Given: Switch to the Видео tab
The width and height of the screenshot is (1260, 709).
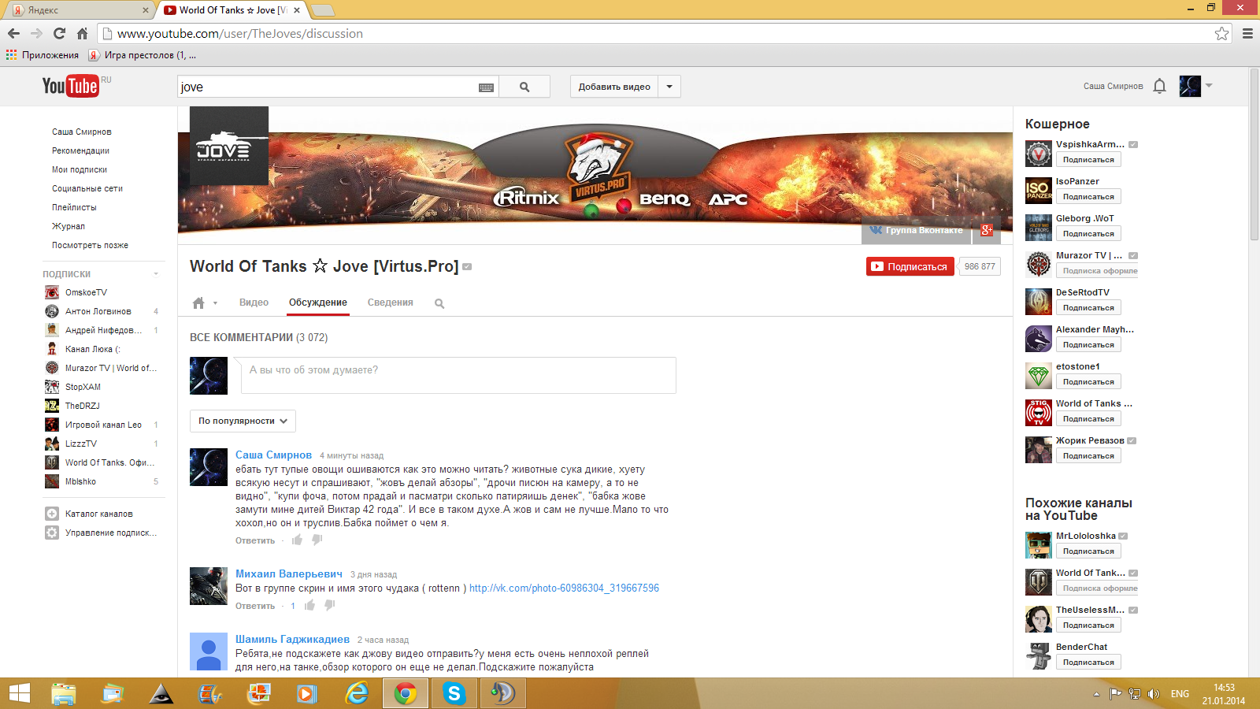Looking at the screenshot, I should tap(254, 303).
